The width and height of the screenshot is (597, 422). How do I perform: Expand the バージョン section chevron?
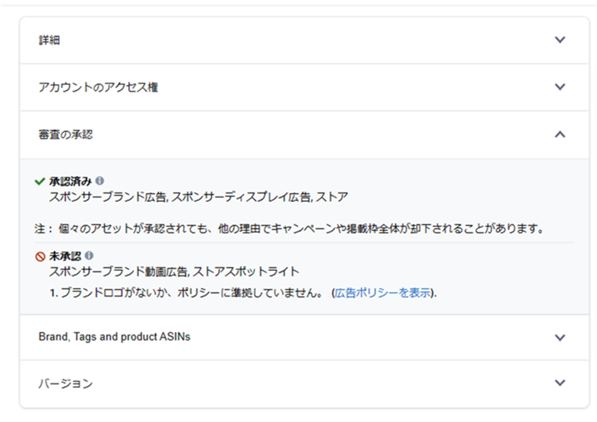[x=560, y=383]
